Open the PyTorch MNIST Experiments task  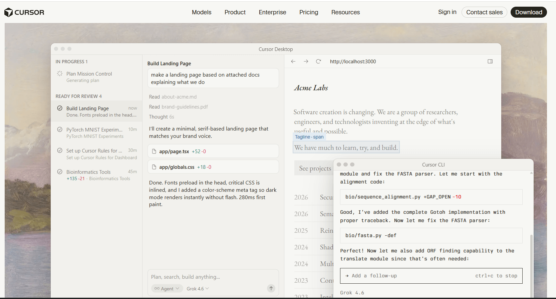coord(96,133)
